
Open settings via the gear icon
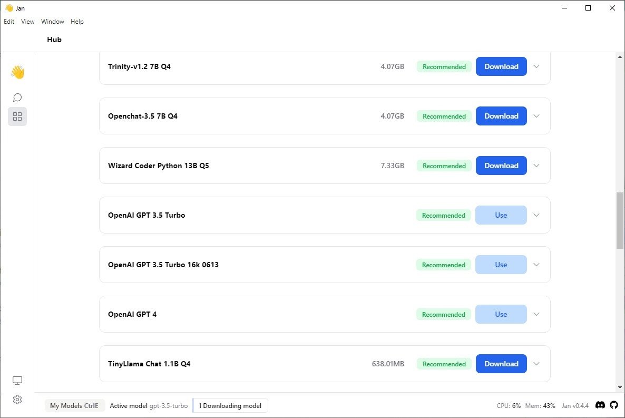click(17, 400)
